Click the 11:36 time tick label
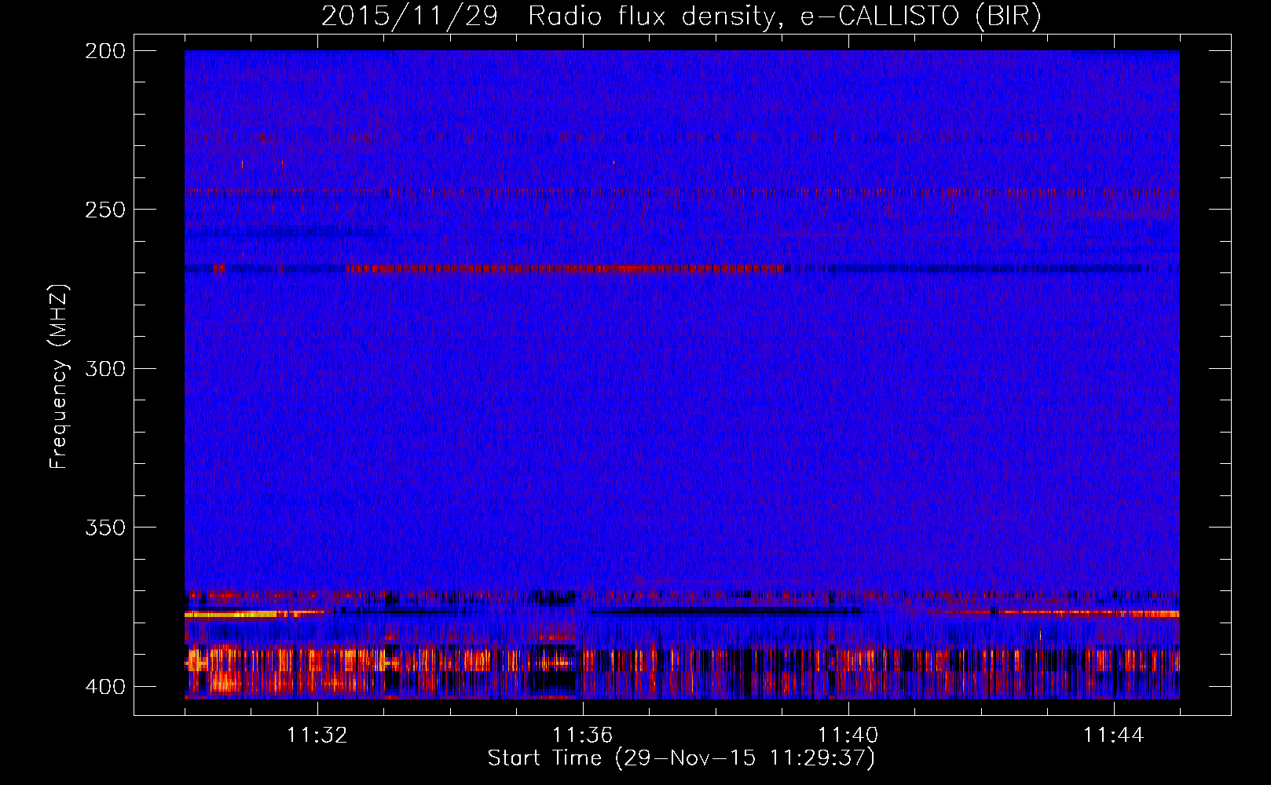The width and height of the screenshot is (1271, 785). coord(583,736)
